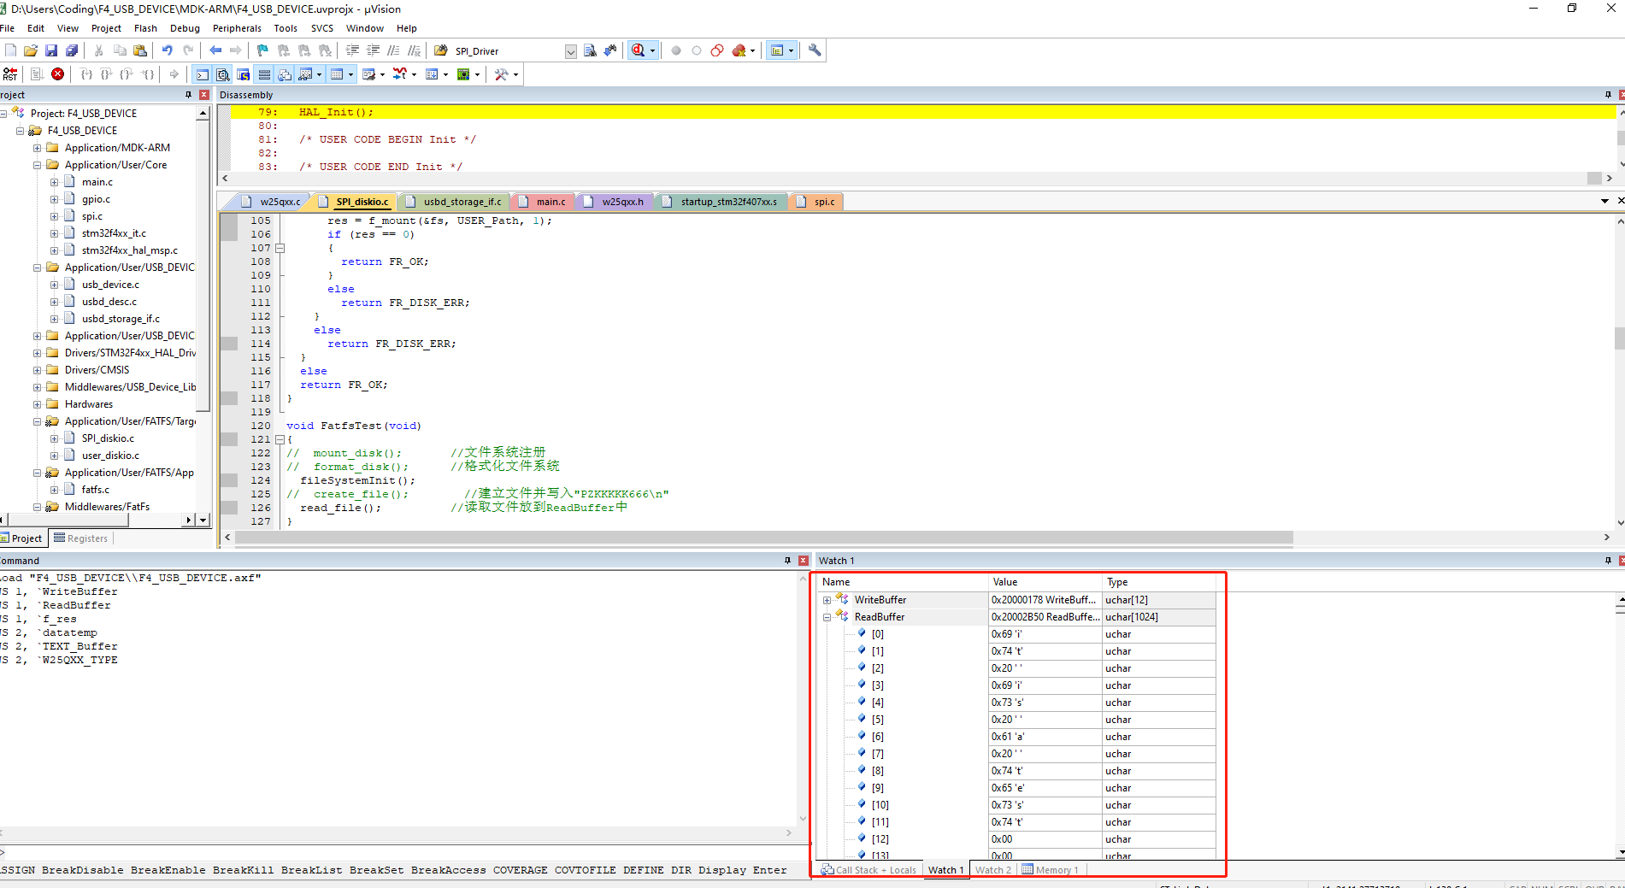
Task: Insert a breakpoint with the red circle
Action: click(676, 50)
